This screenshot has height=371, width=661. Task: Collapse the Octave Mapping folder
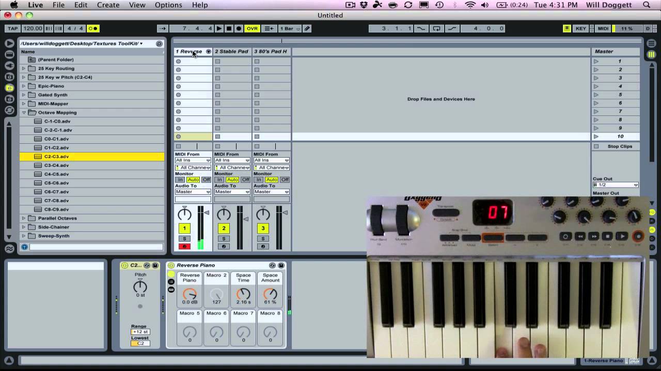tap(24, 112)
